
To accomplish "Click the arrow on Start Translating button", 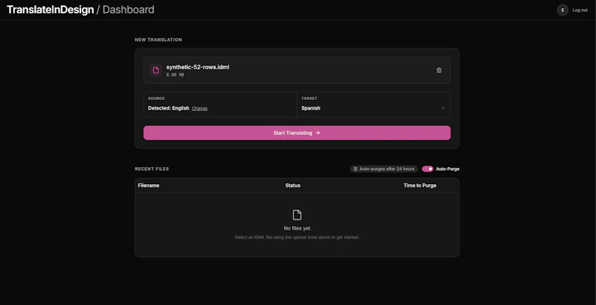I will click(x=318, y=133).
